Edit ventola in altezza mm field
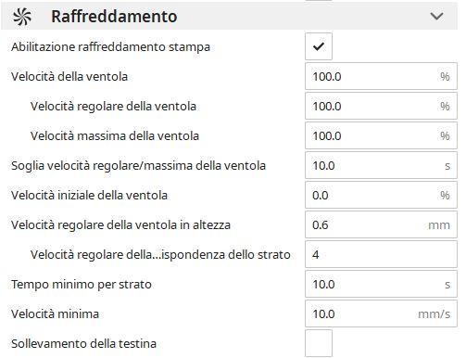This screenshot has height=358, width=466. (381, 224)
